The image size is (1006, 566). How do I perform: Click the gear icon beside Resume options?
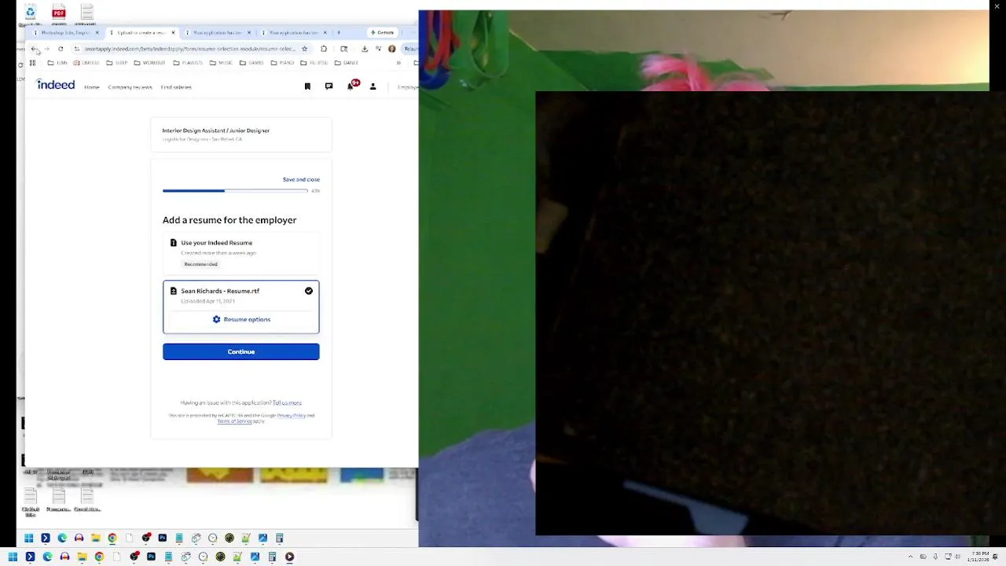click(216, 319)
